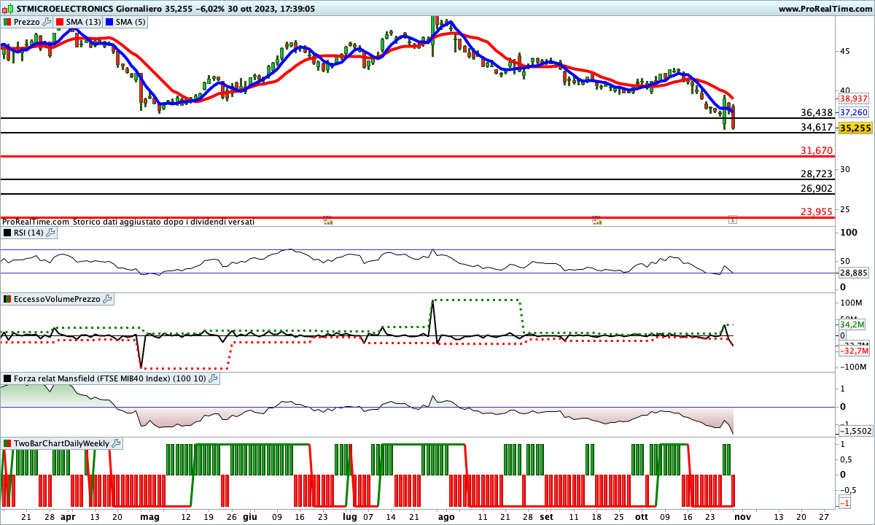Click the volume axis value -100M
Screen dimensions: 875x525
click(x=852, y=366)
